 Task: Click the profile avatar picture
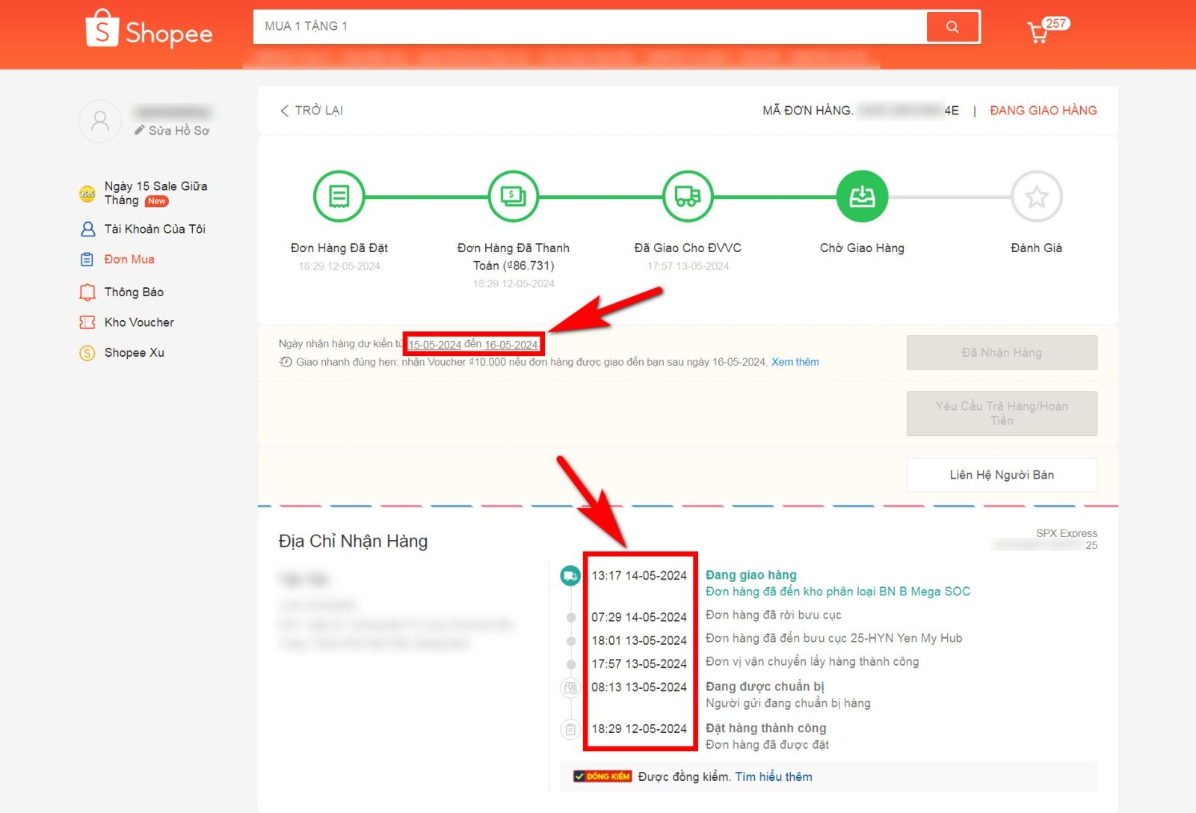click(99, 120)
